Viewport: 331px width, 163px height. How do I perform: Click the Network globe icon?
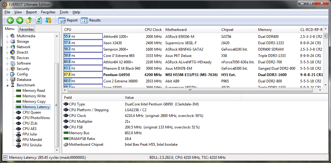13,47
